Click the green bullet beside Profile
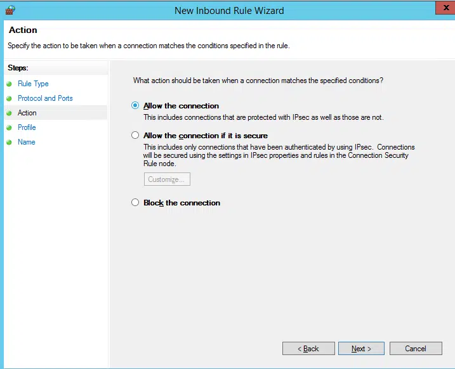The height and width of the screenshot is (369, 455). click(9, 127)
